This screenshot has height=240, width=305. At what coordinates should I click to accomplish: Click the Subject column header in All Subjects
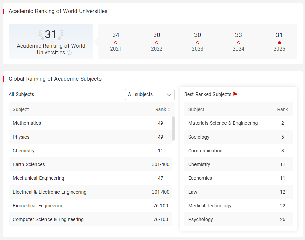(21, 109)
